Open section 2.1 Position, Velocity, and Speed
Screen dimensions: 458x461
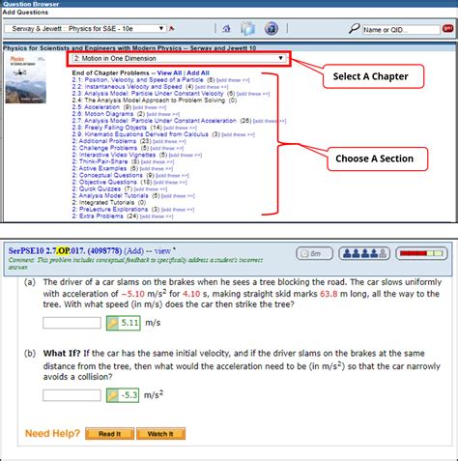click(138, 79)
